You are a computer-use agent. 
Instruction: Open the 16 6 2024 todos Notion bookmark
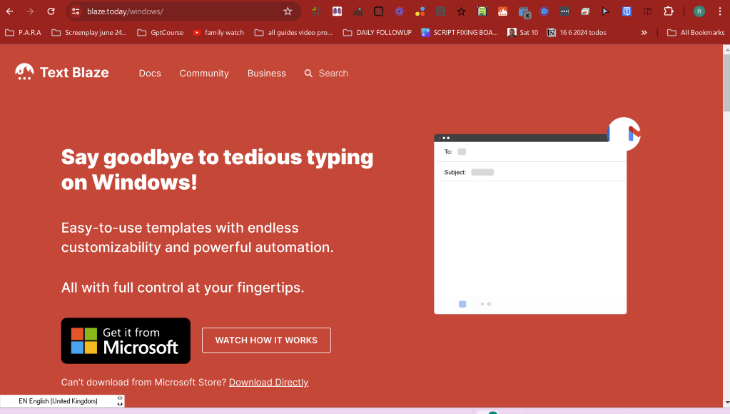point(577,33)
